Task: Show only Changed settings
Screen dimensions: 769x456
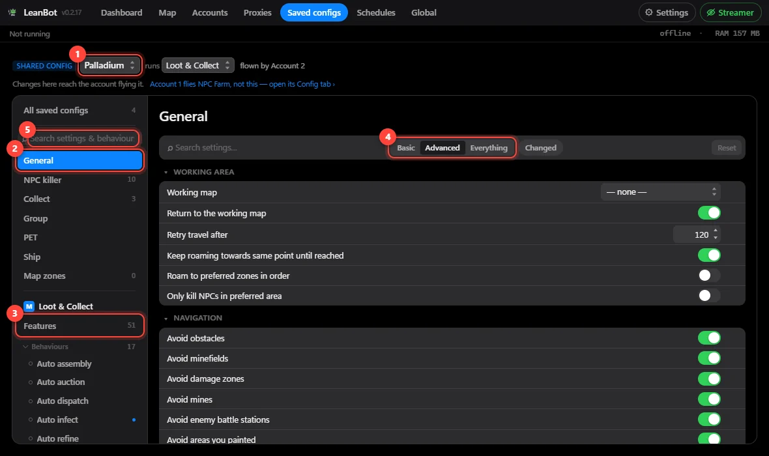Action: coord(540,148)
